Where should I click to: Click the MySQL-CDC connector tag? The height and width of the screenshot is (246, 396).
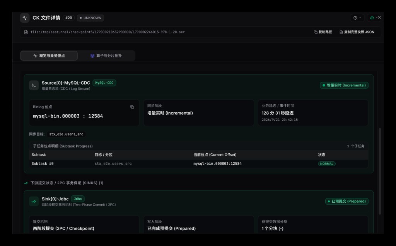104,83
